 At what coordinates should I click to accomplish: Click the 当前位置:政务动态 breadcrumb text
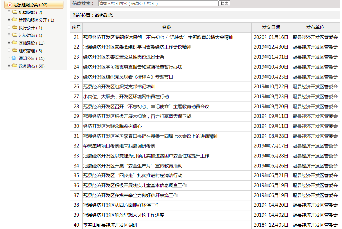point(93,15)
